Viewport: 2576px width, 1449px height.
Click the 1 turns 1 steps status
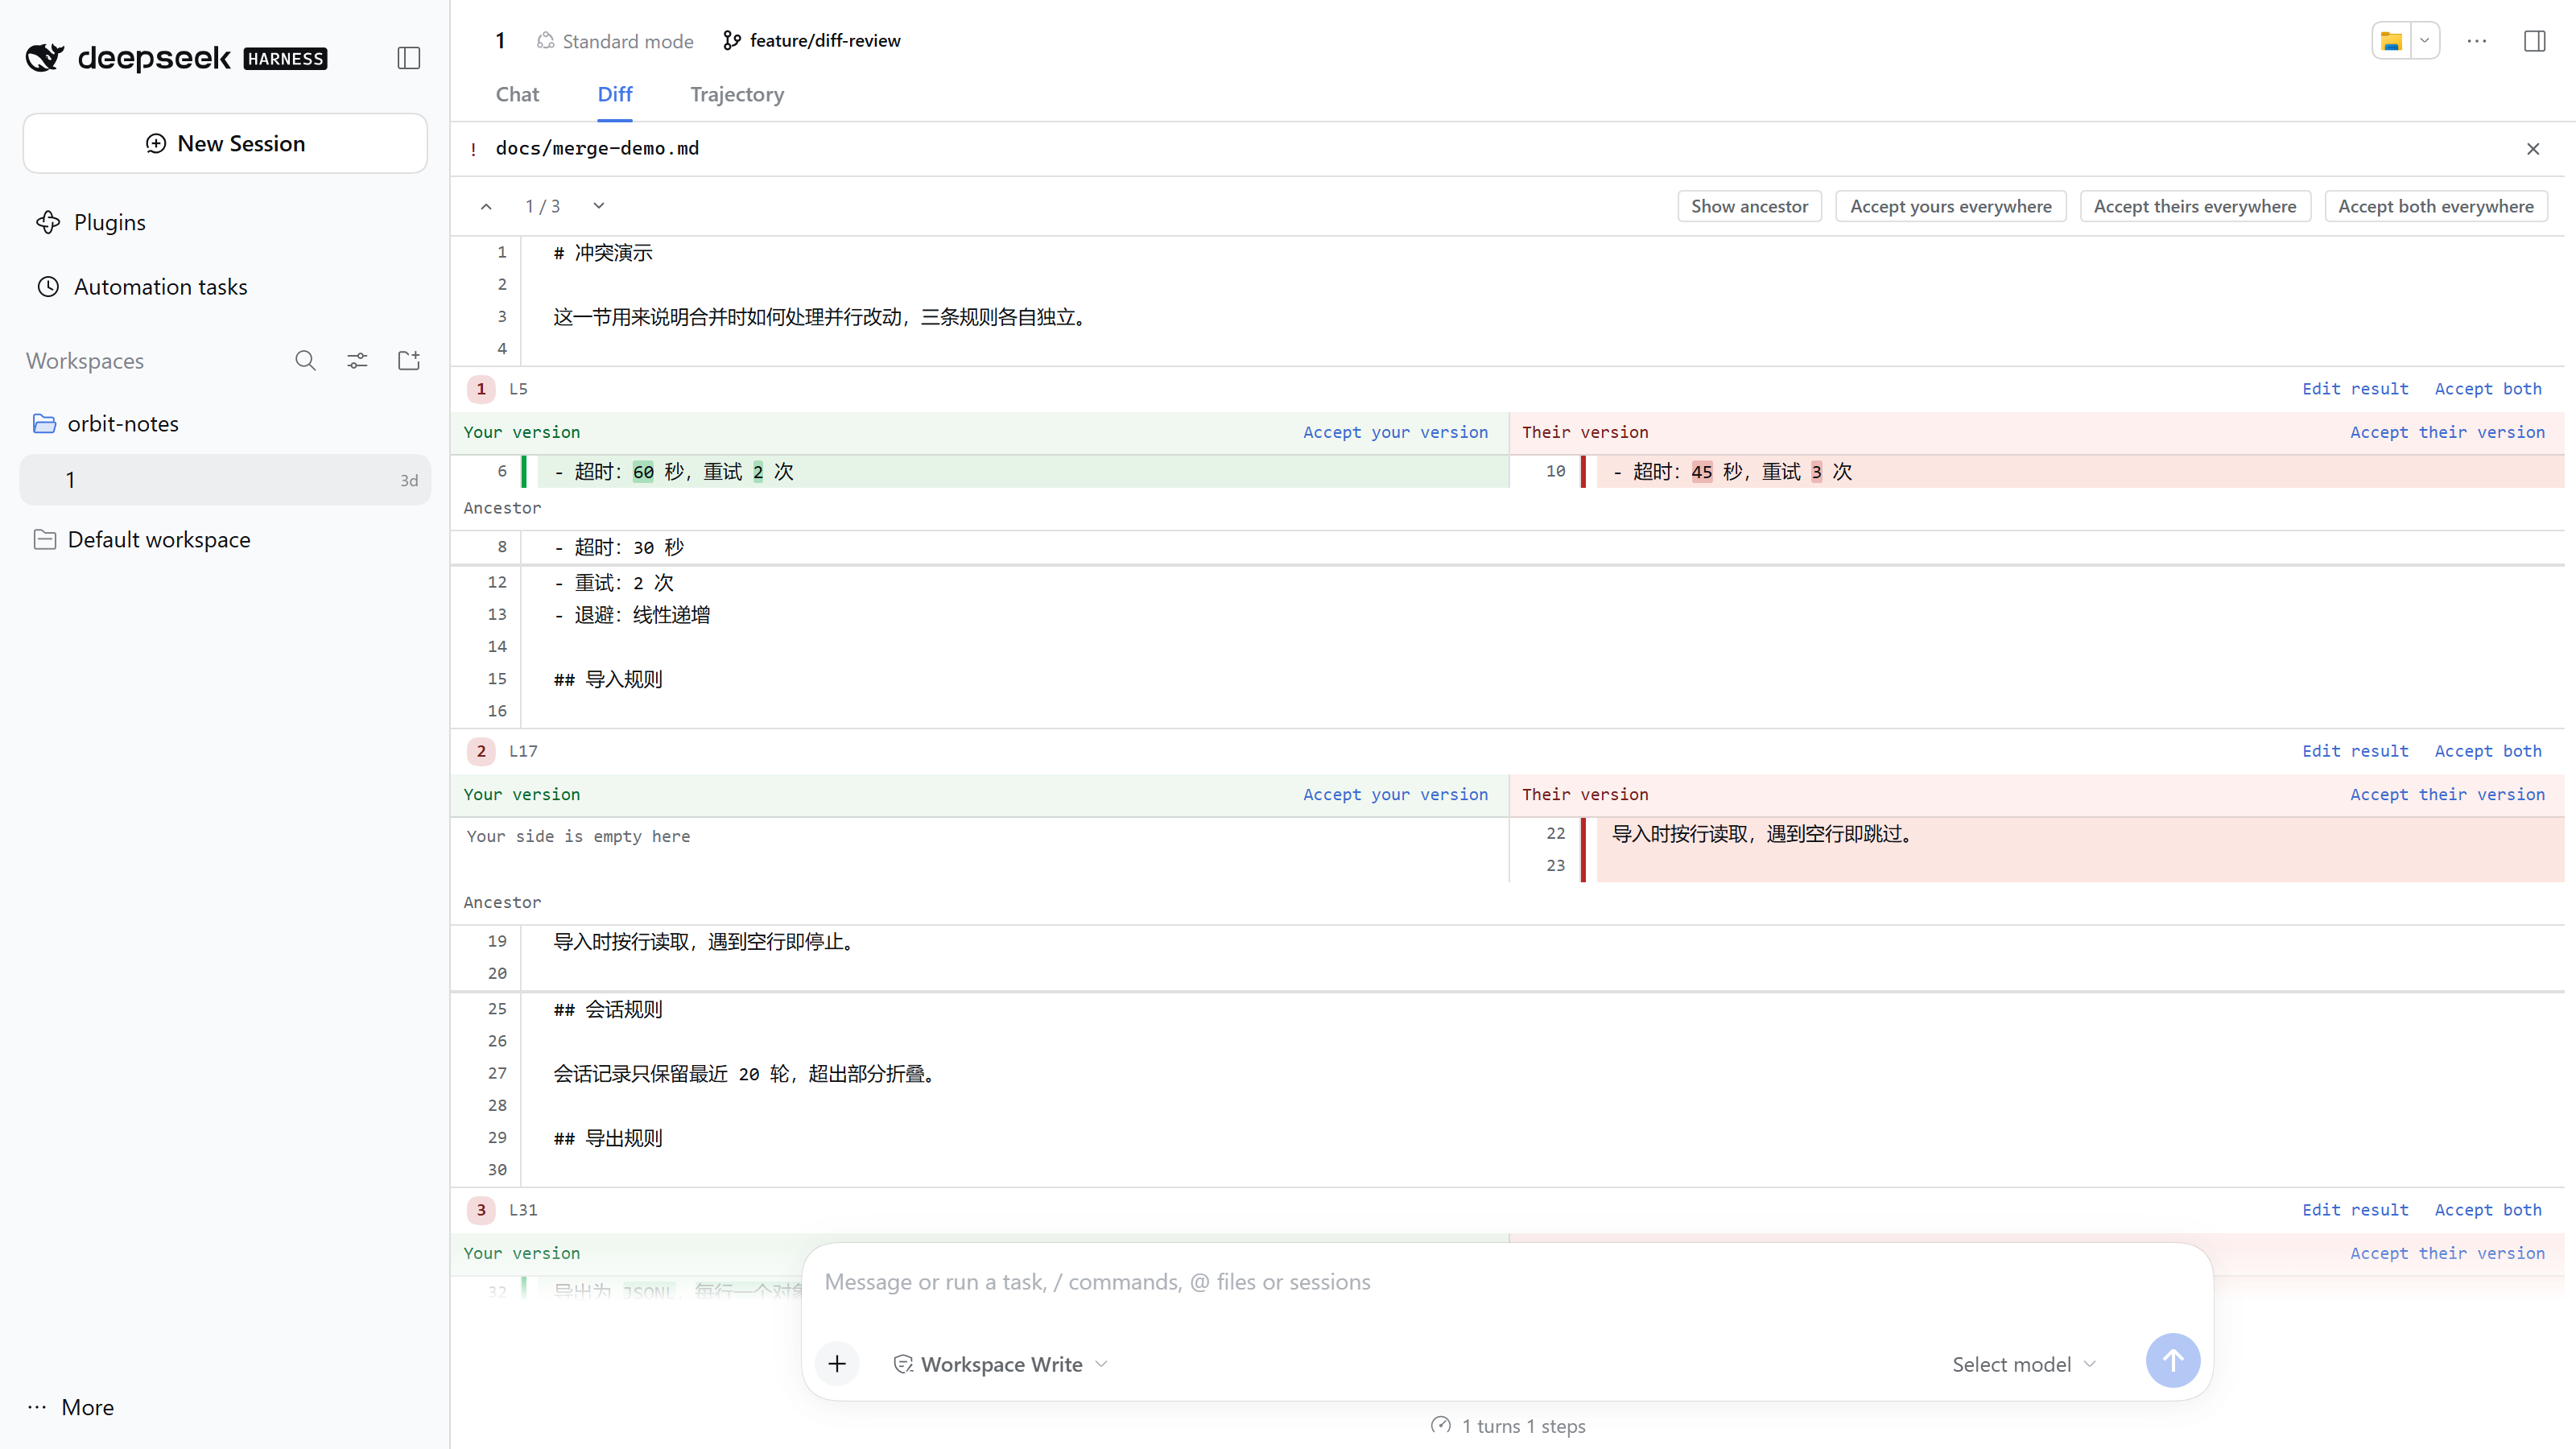pos(1508,1426)
